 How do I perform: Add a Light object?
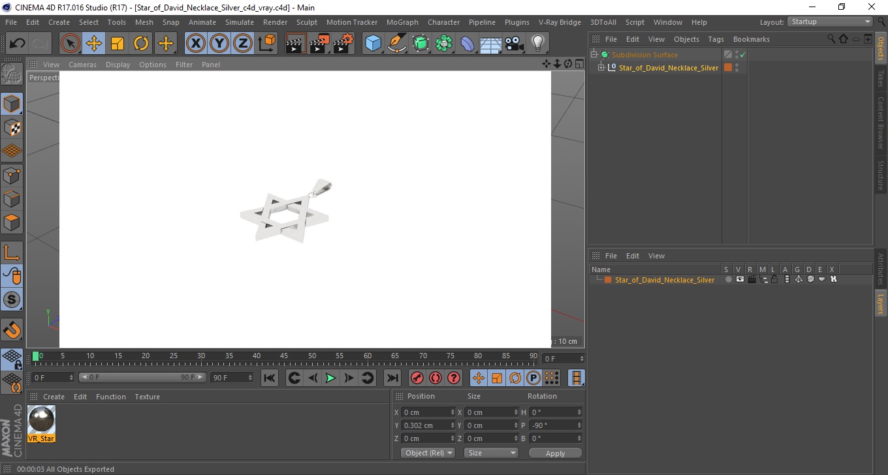click(537, 44)
